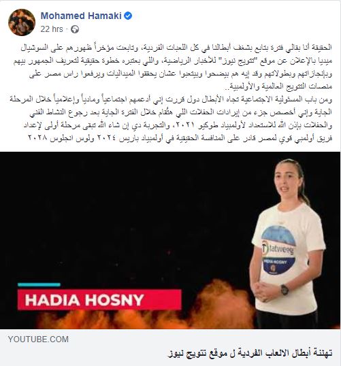Click the first paragraph of the Arabic post
Screen dimensions: 341x366
tap(173, 67)
